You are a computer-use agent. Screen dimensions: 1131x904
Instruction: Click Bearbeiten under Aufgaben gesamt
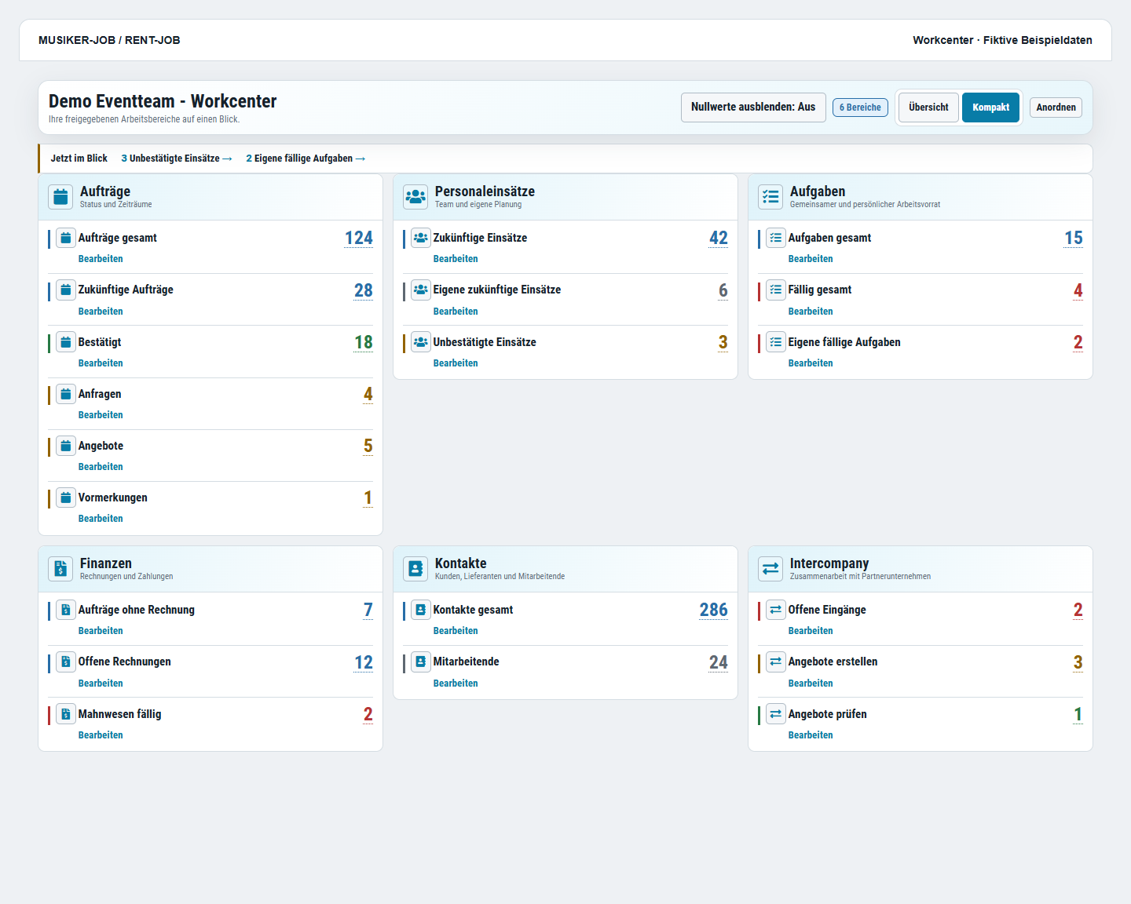coord(811,259)
